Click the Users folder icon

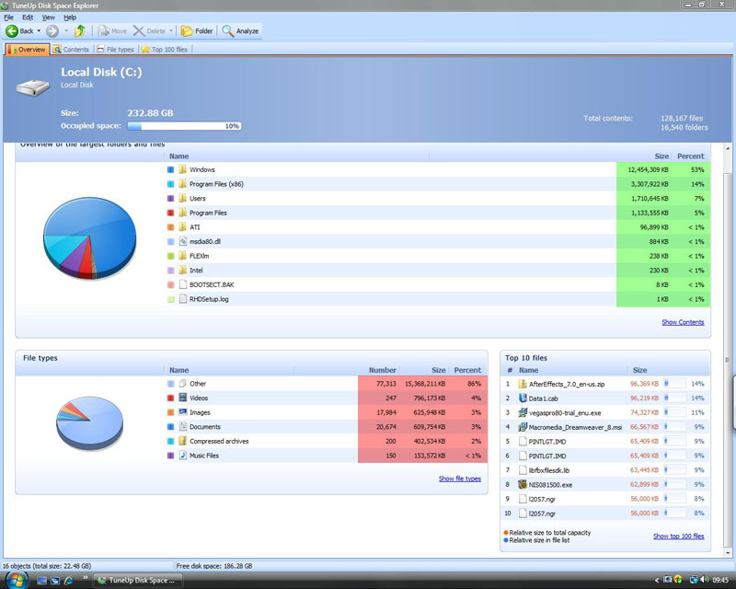tap(182, 198)
